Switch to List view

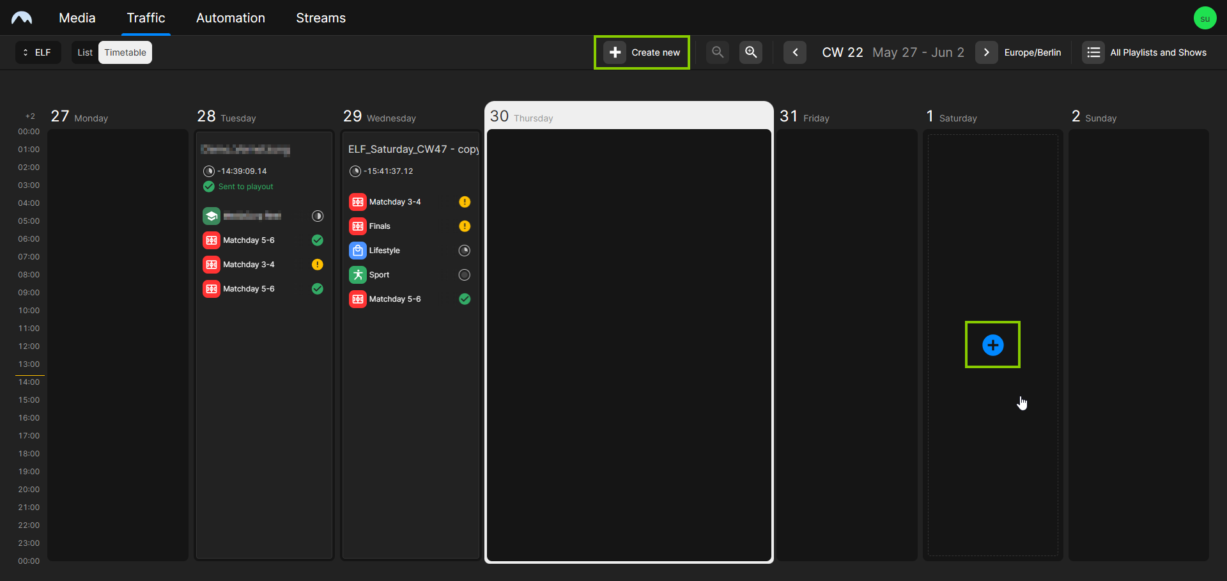click(84, 52)
